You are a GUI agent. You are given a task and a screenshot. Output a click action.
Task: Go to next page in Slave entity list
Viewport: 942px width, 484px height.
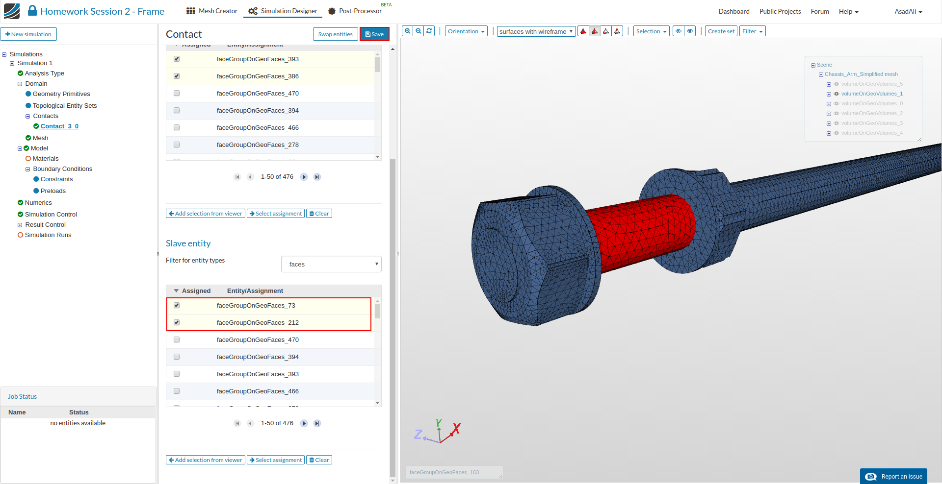[x=304, y=423]
